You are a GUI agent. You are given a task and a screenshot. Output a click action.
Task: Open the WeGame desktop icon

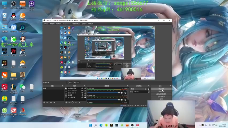click(4, 64)
